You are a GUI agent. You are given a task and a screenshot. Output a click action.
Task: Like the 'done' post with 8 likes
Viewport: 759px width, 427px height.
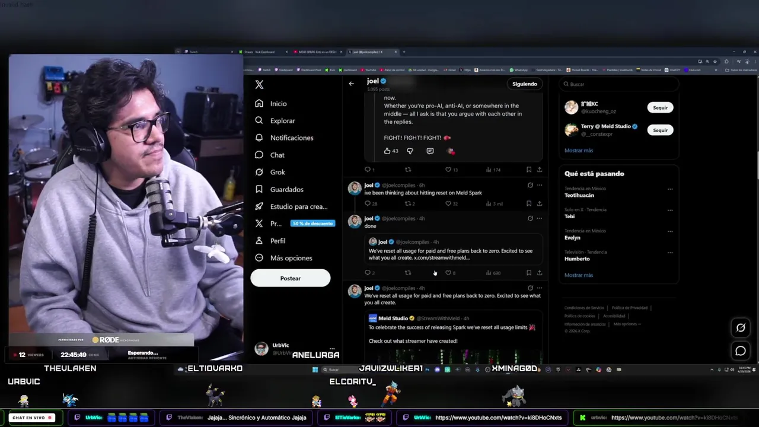pyautogui.click(x=451, y=273)
